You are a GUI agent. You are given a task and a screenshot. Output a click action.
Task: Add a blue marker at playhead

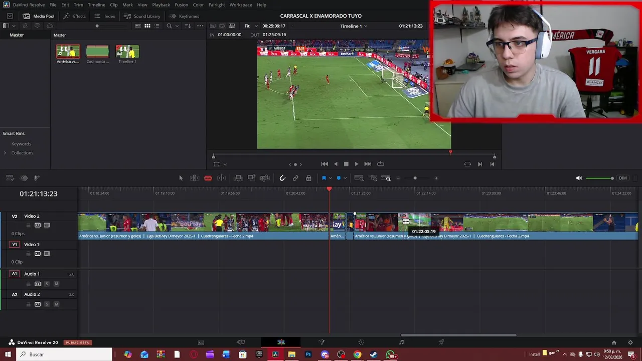[x=339, y=178]
